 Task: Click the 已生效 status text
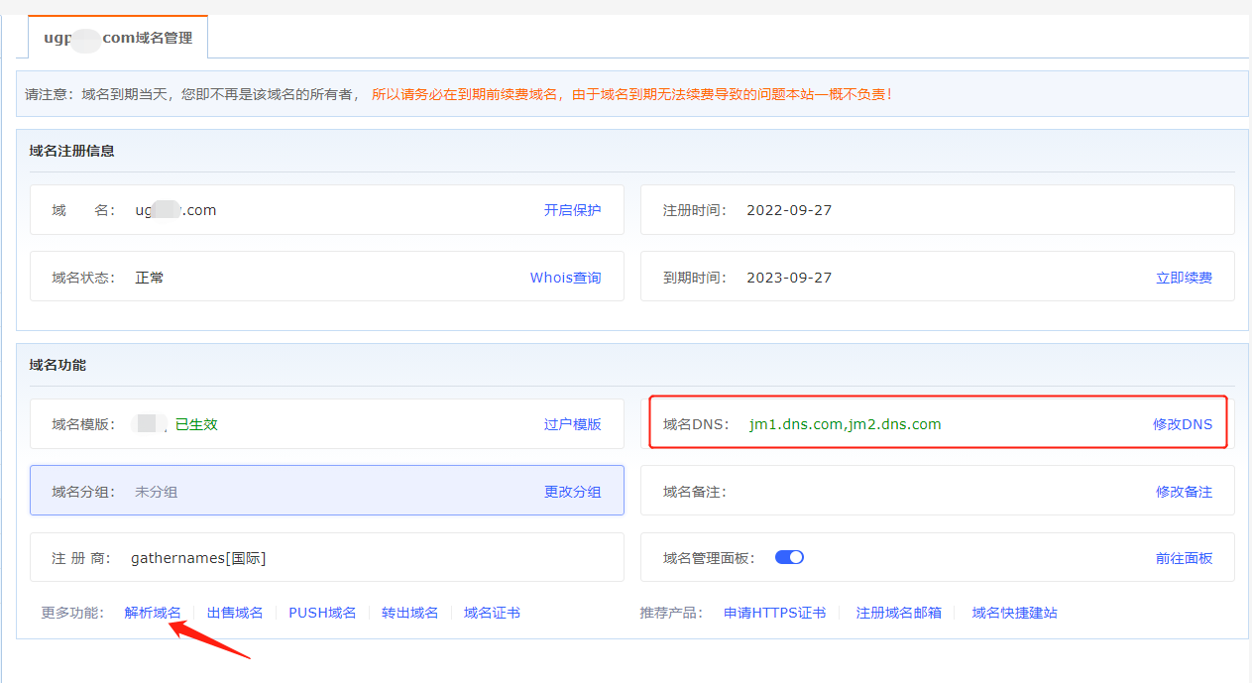196,424
